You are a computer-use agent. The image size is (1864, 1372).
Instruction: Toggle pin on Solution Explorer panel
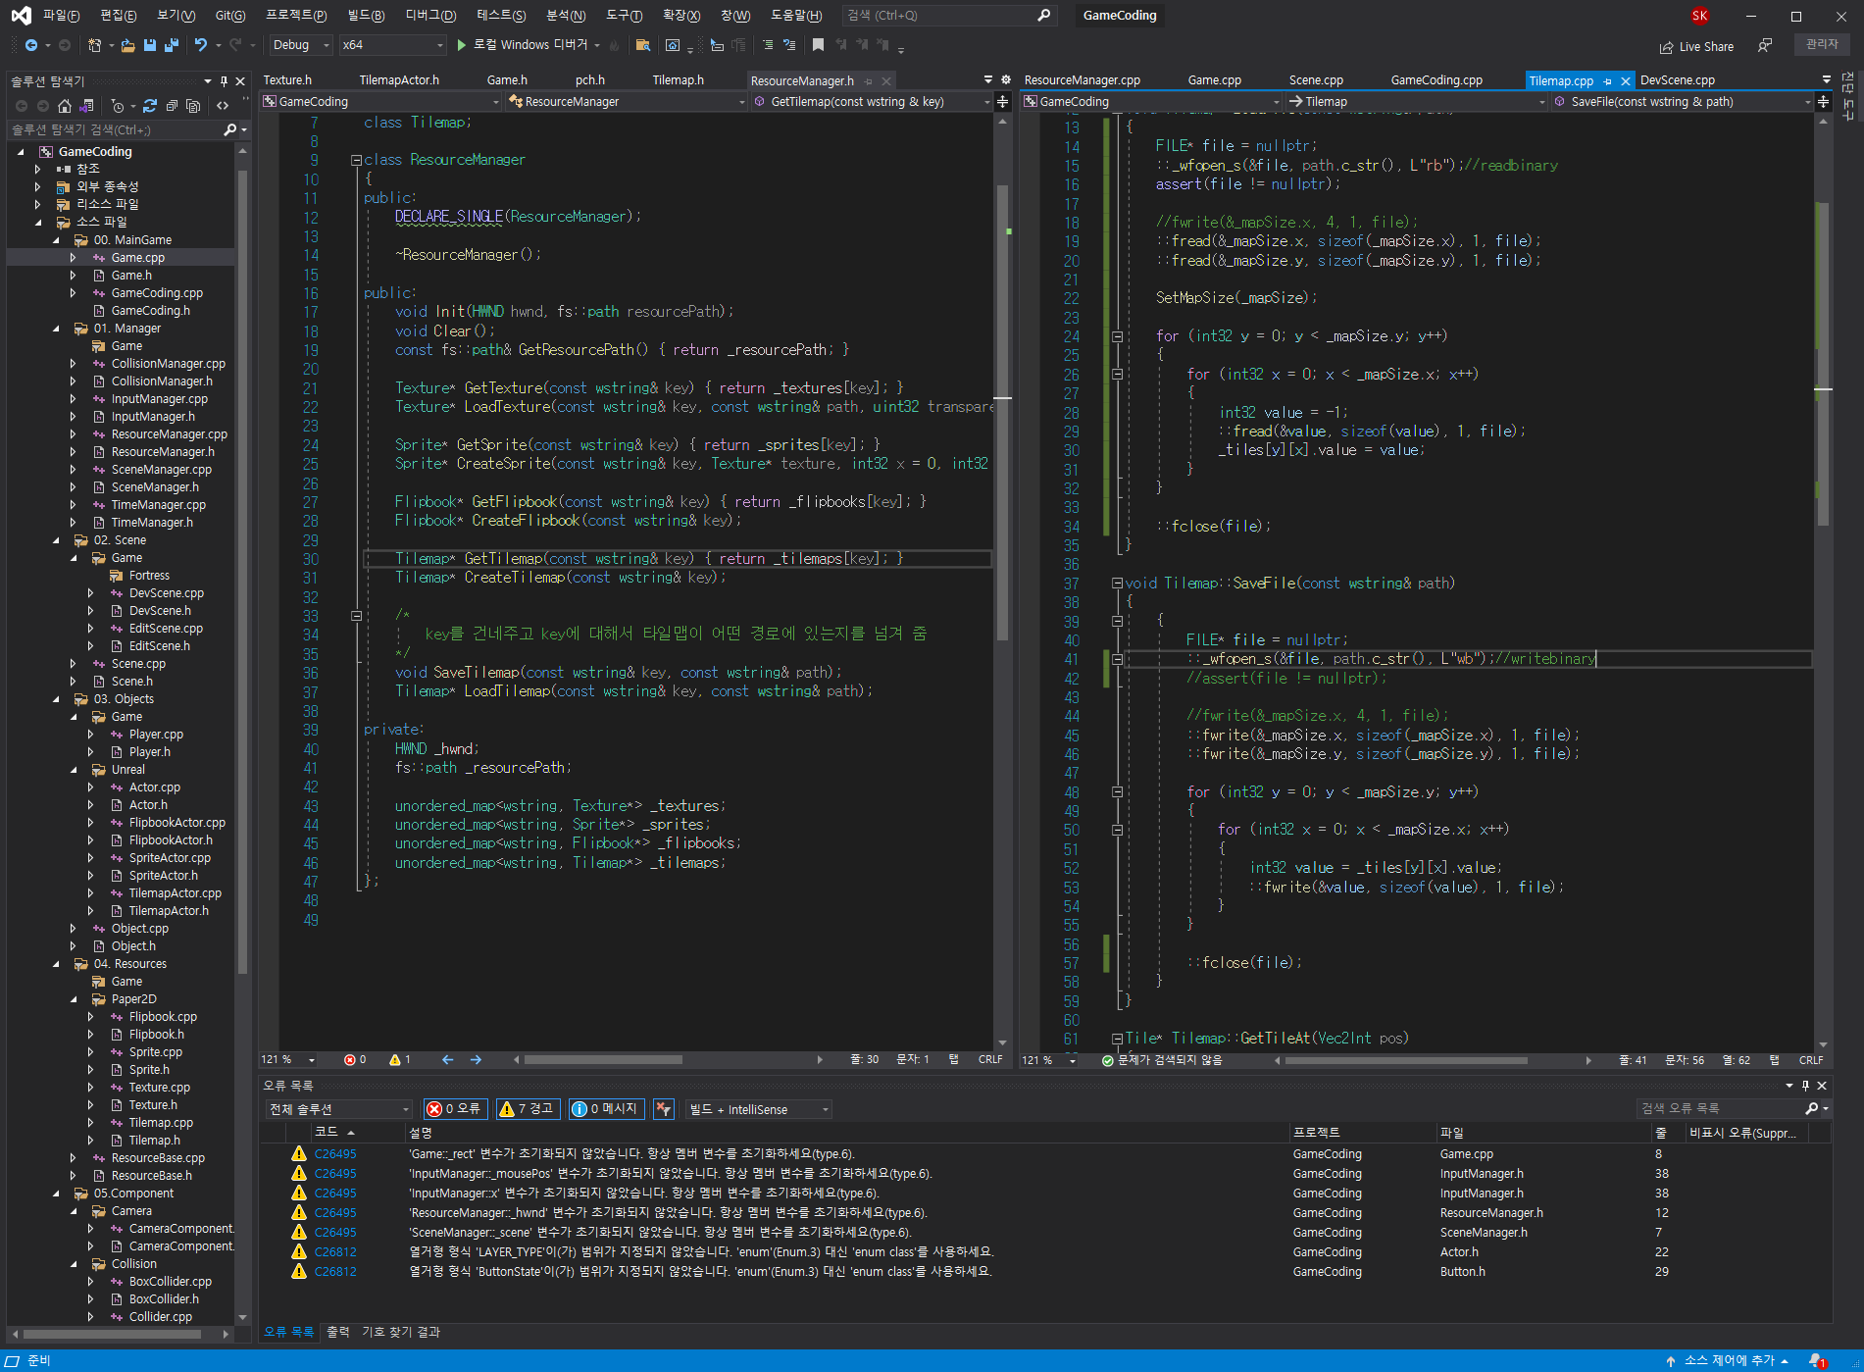(x=225, y=81)
